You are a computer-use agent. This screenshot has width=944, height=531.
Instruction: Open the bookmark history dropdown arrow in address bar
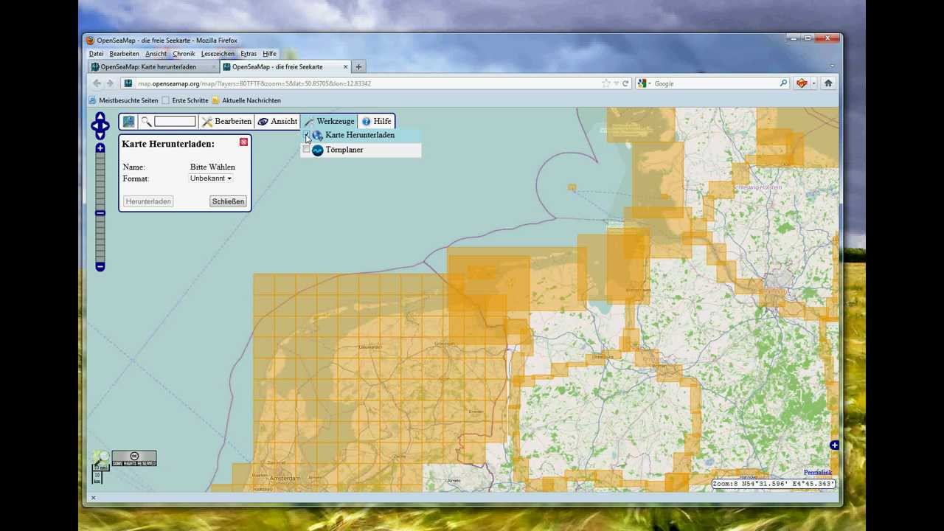point(616,83)
